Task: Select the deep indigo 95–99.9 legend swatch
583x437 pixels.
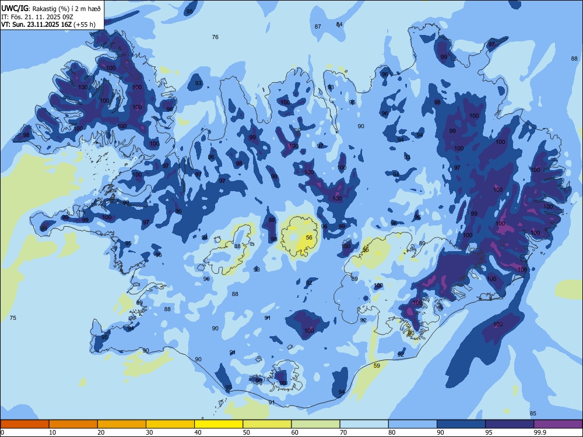Action: 510,424
